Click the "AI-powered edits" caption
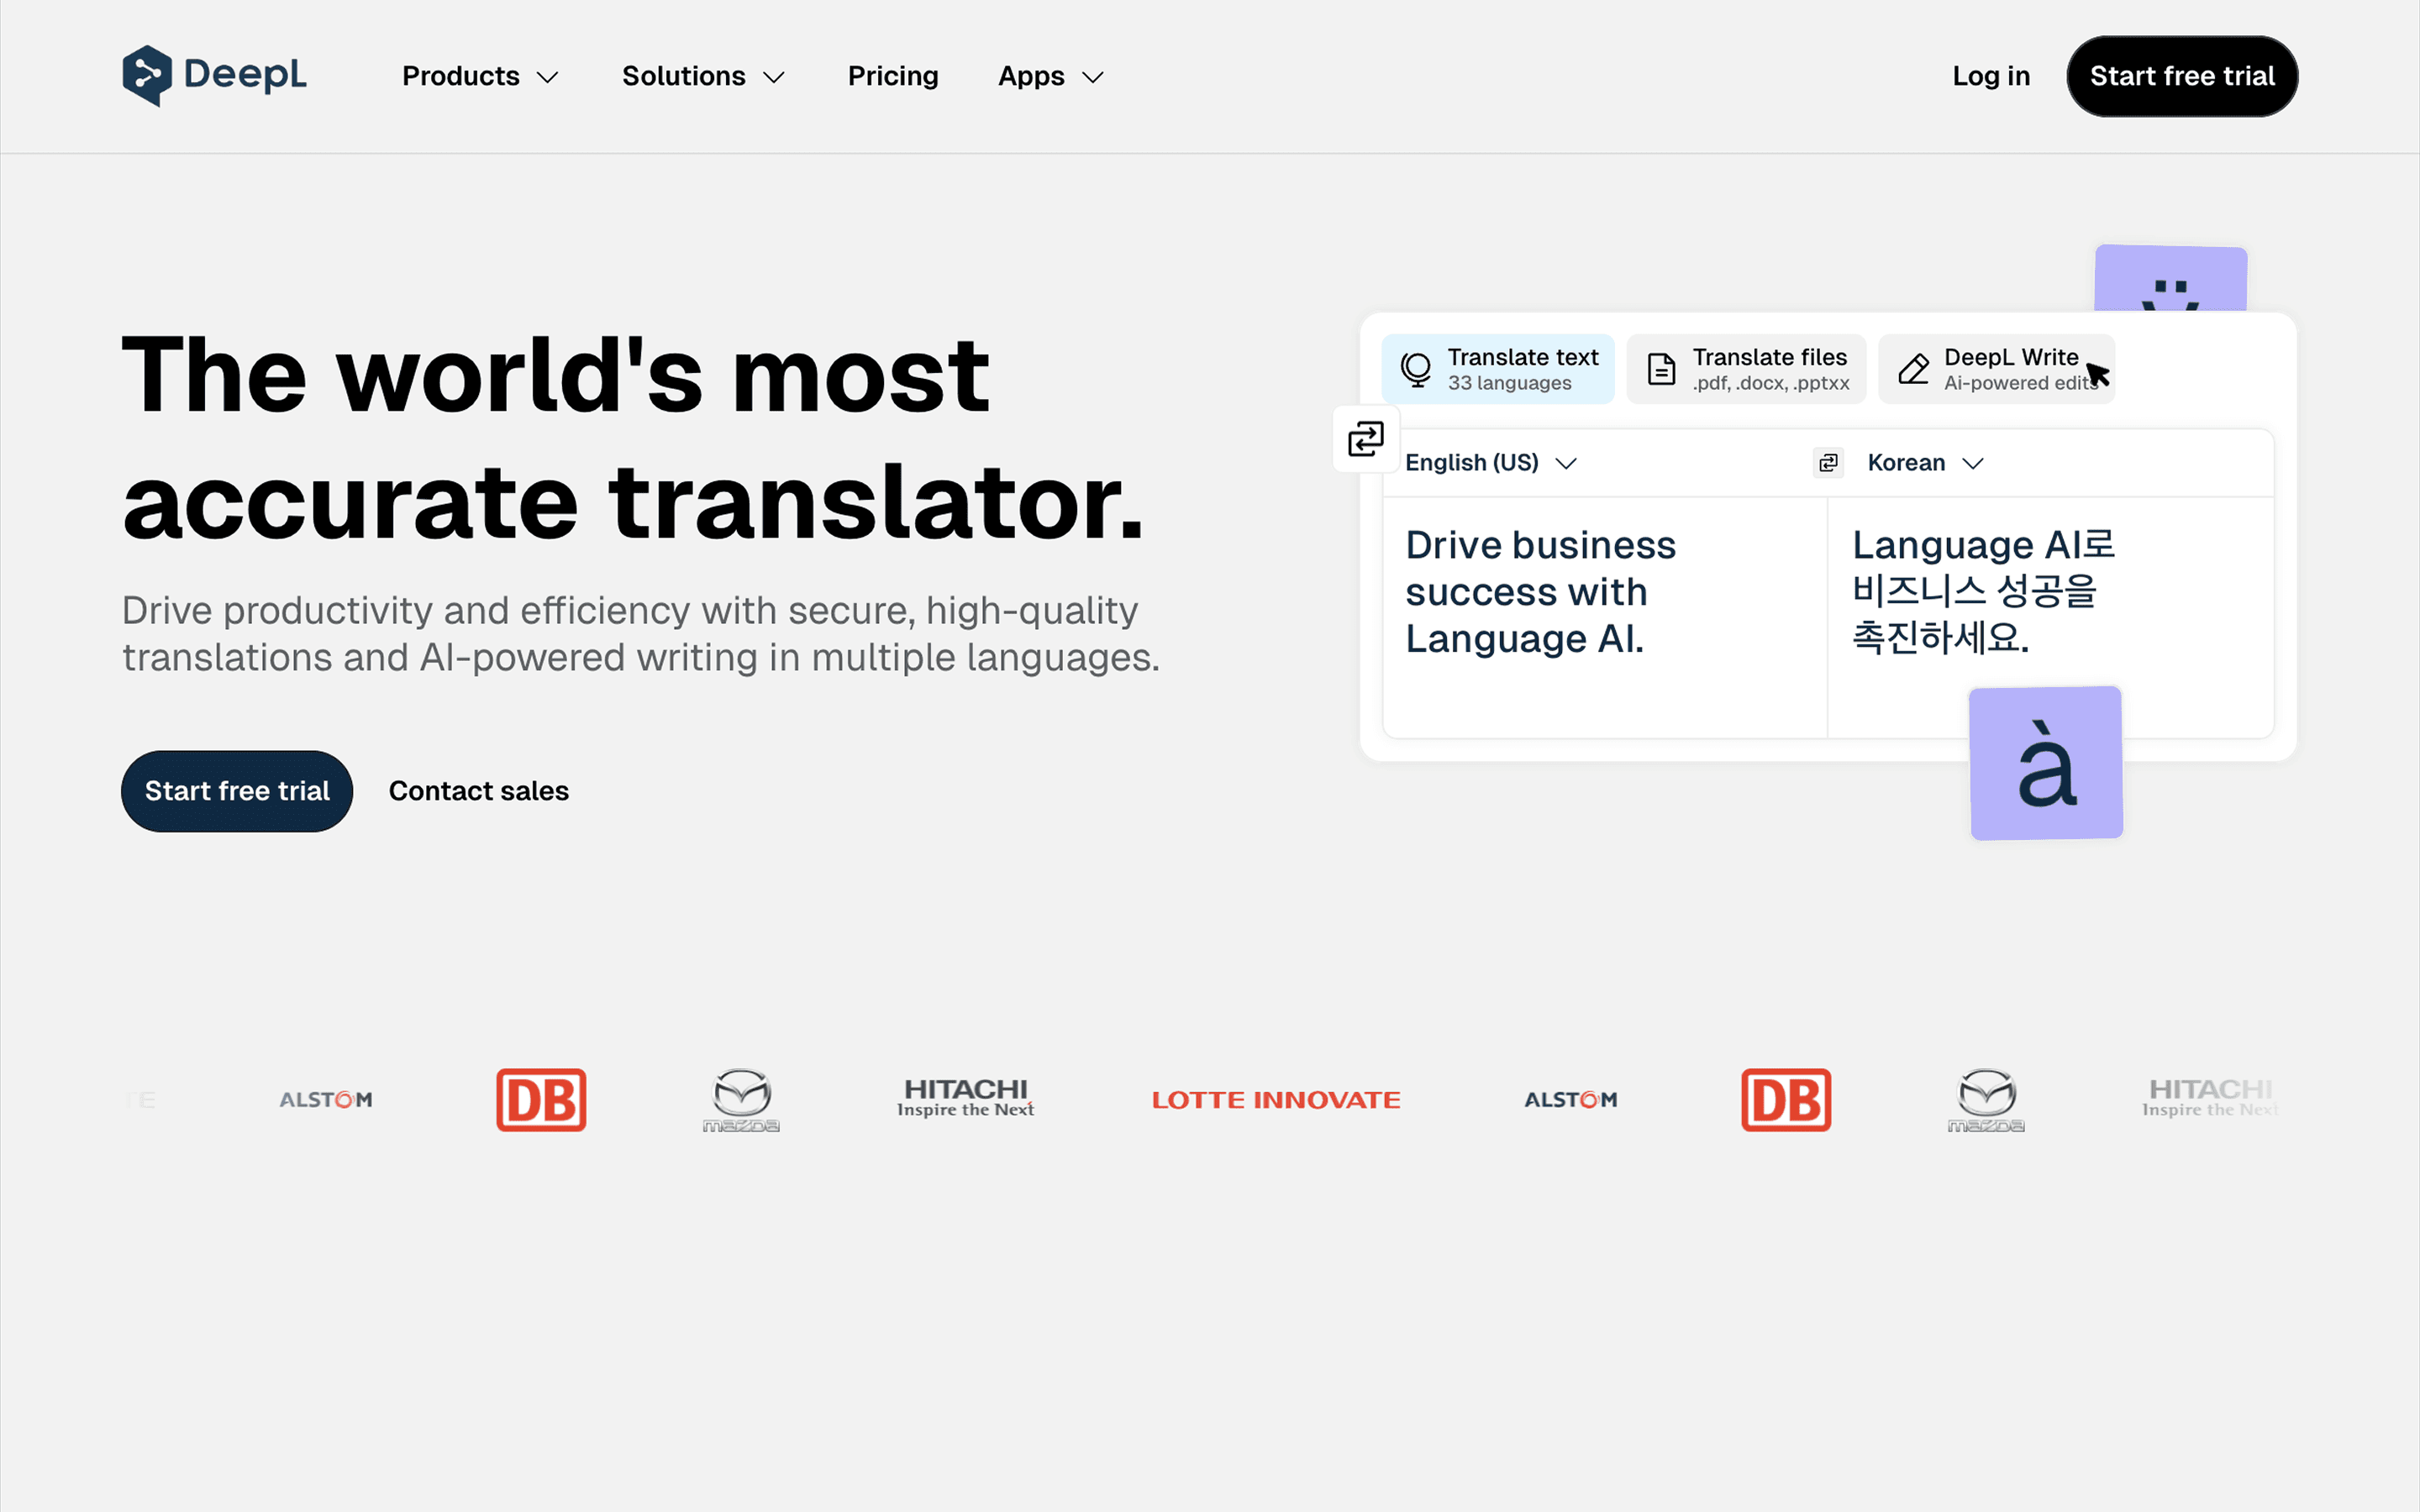The image size is (2420, 1512). pos(2020,383)
